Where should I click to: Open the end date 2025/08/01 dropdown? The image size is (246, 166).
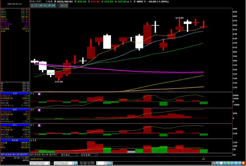(73, 163)
